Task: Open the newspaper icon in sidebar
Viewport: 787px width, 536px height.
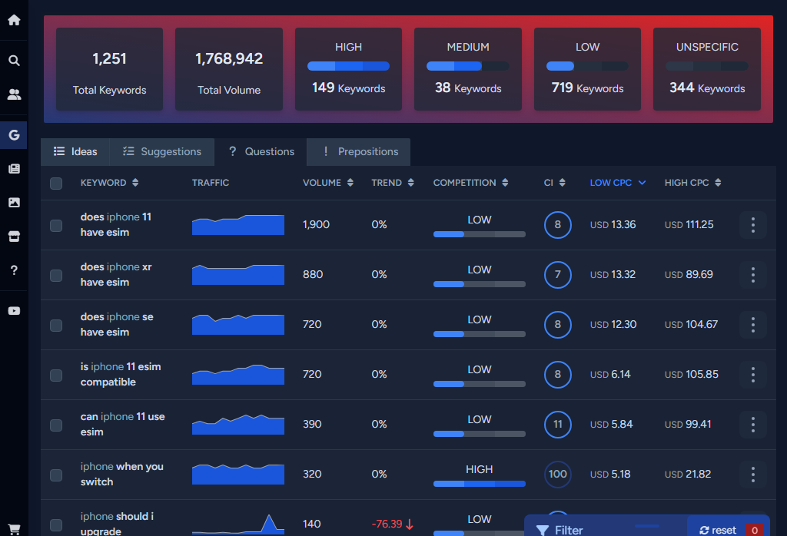Action: pos(14,168)
